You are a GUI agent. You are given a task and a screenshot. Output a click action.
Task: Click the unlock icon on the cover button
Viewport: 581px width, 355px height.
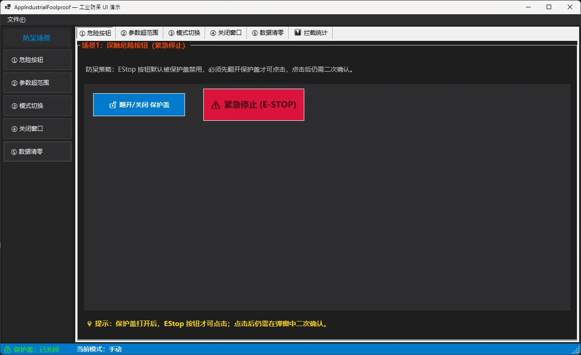click(113, 105)
